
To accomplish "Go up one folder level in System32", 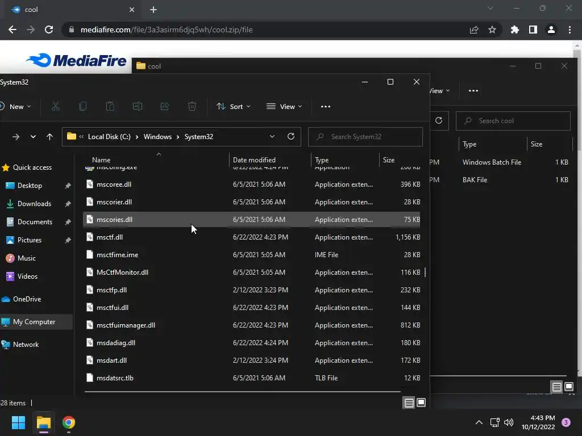I will (x=50, y=137).
